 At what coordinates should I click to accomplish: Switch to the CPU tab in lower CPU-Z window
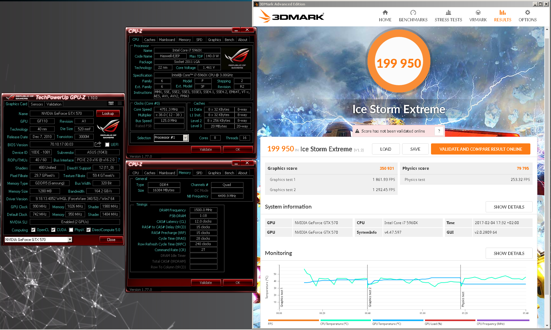tap(136, 173)
